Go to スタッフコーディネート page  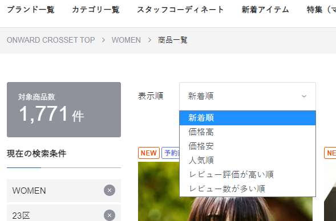(180, 10)
